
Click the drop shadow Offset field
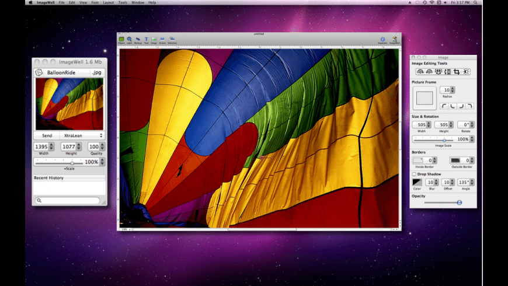(446, 182)
